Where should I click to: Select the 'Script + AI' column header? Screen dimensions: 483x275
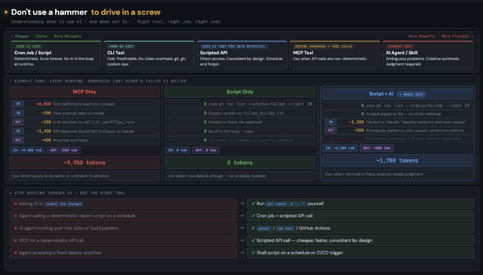point(397,94)
